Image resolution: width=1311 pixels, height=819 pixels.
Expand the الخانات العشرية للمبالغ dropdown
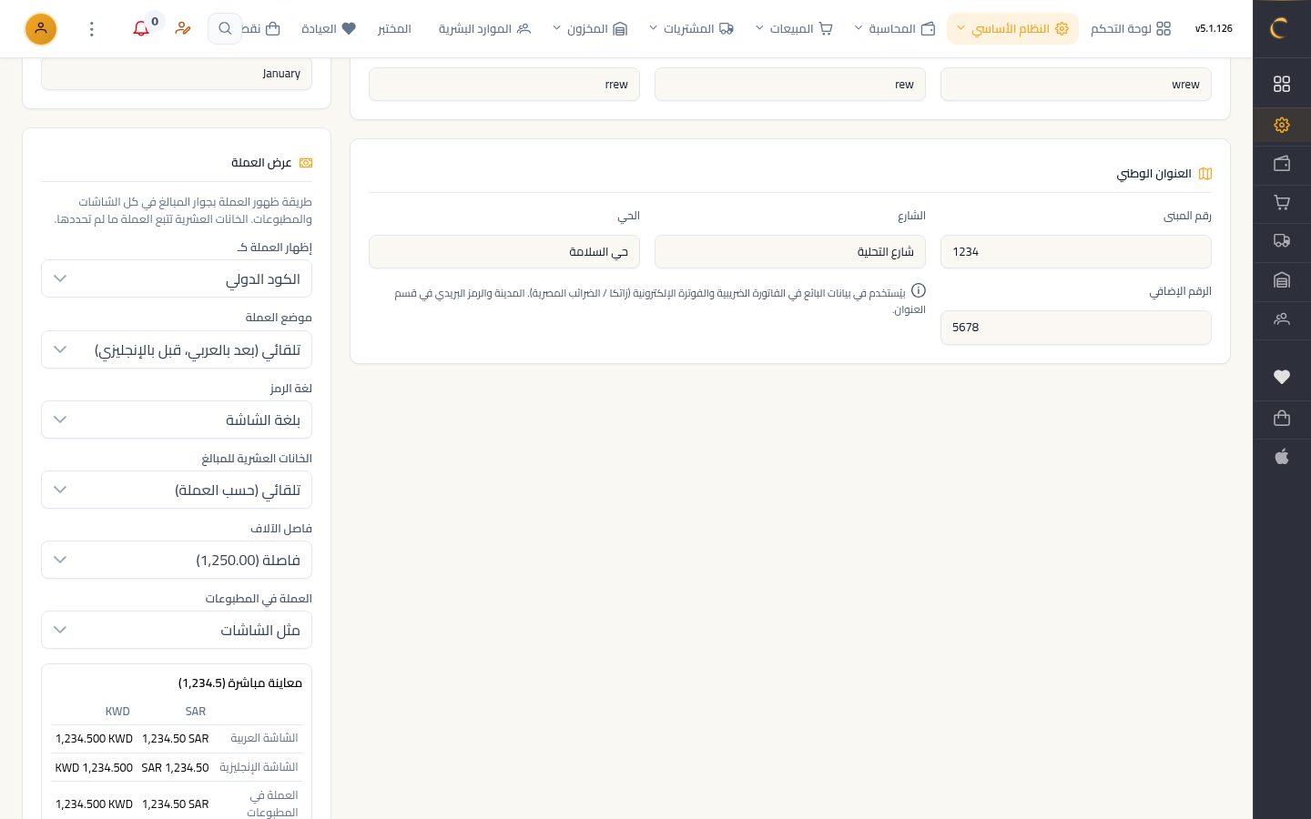[177, 490]
